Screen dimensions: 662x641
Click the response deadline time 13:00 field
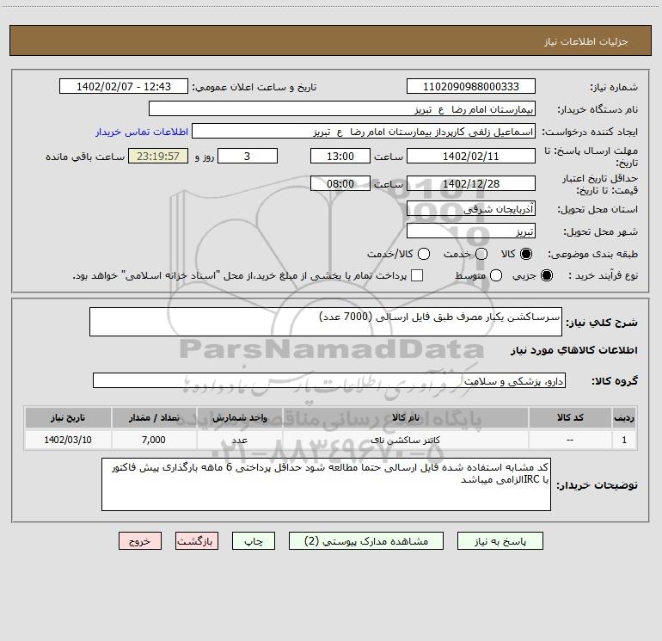(x=340, y=156)
